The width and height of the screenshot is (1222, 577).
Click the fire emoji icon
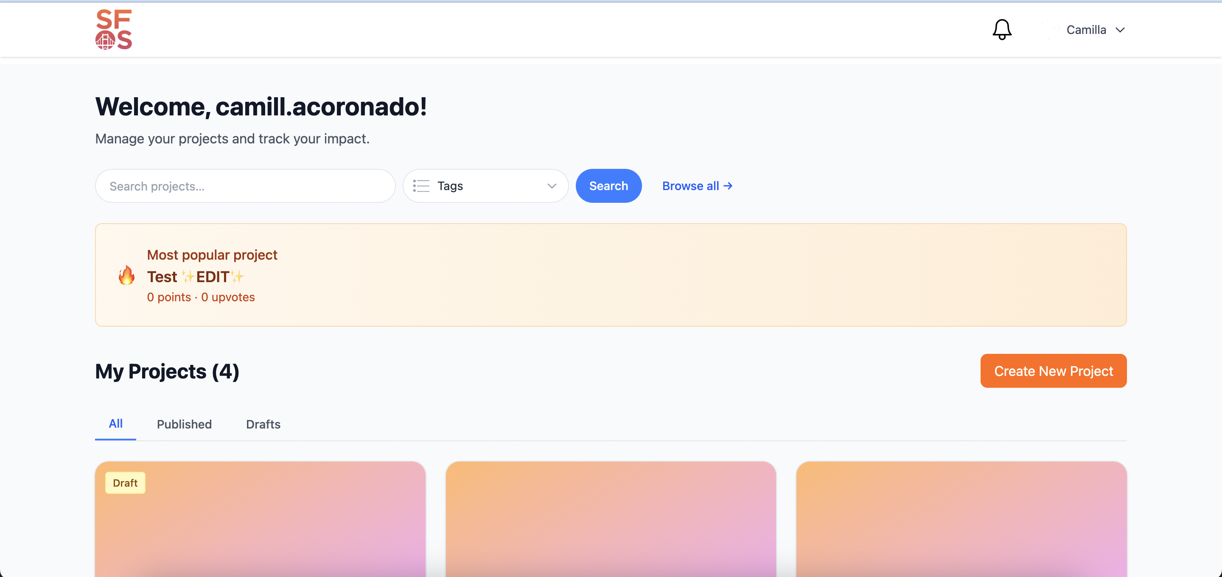click(126, 275)
